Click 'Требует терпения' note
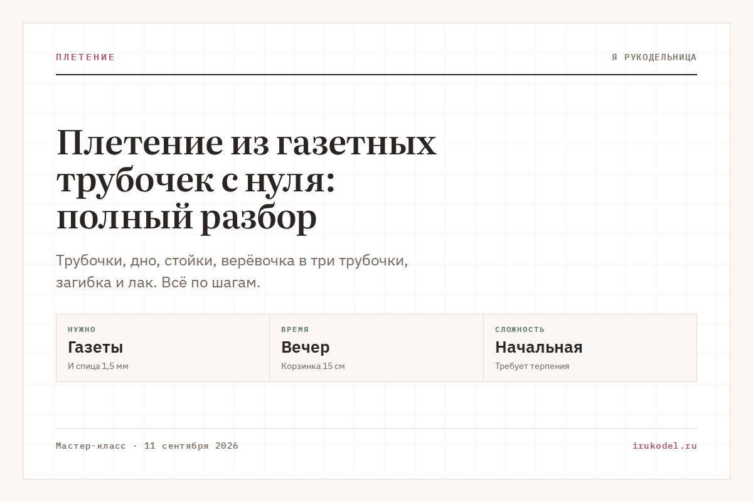This screenshot has height=502, width=753. (532, 366)
